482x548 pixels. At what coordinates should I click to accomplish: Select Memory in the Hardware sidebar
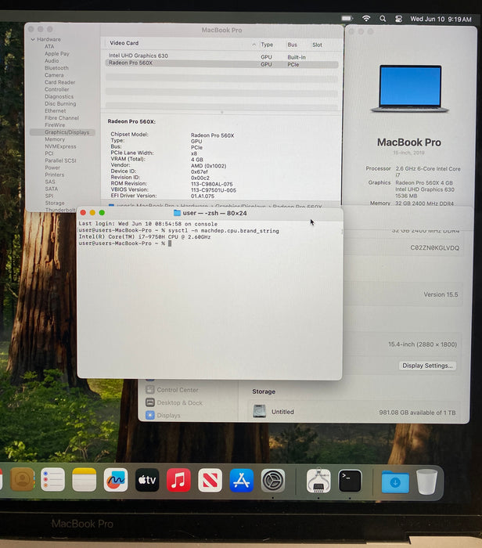click(55, 139)
